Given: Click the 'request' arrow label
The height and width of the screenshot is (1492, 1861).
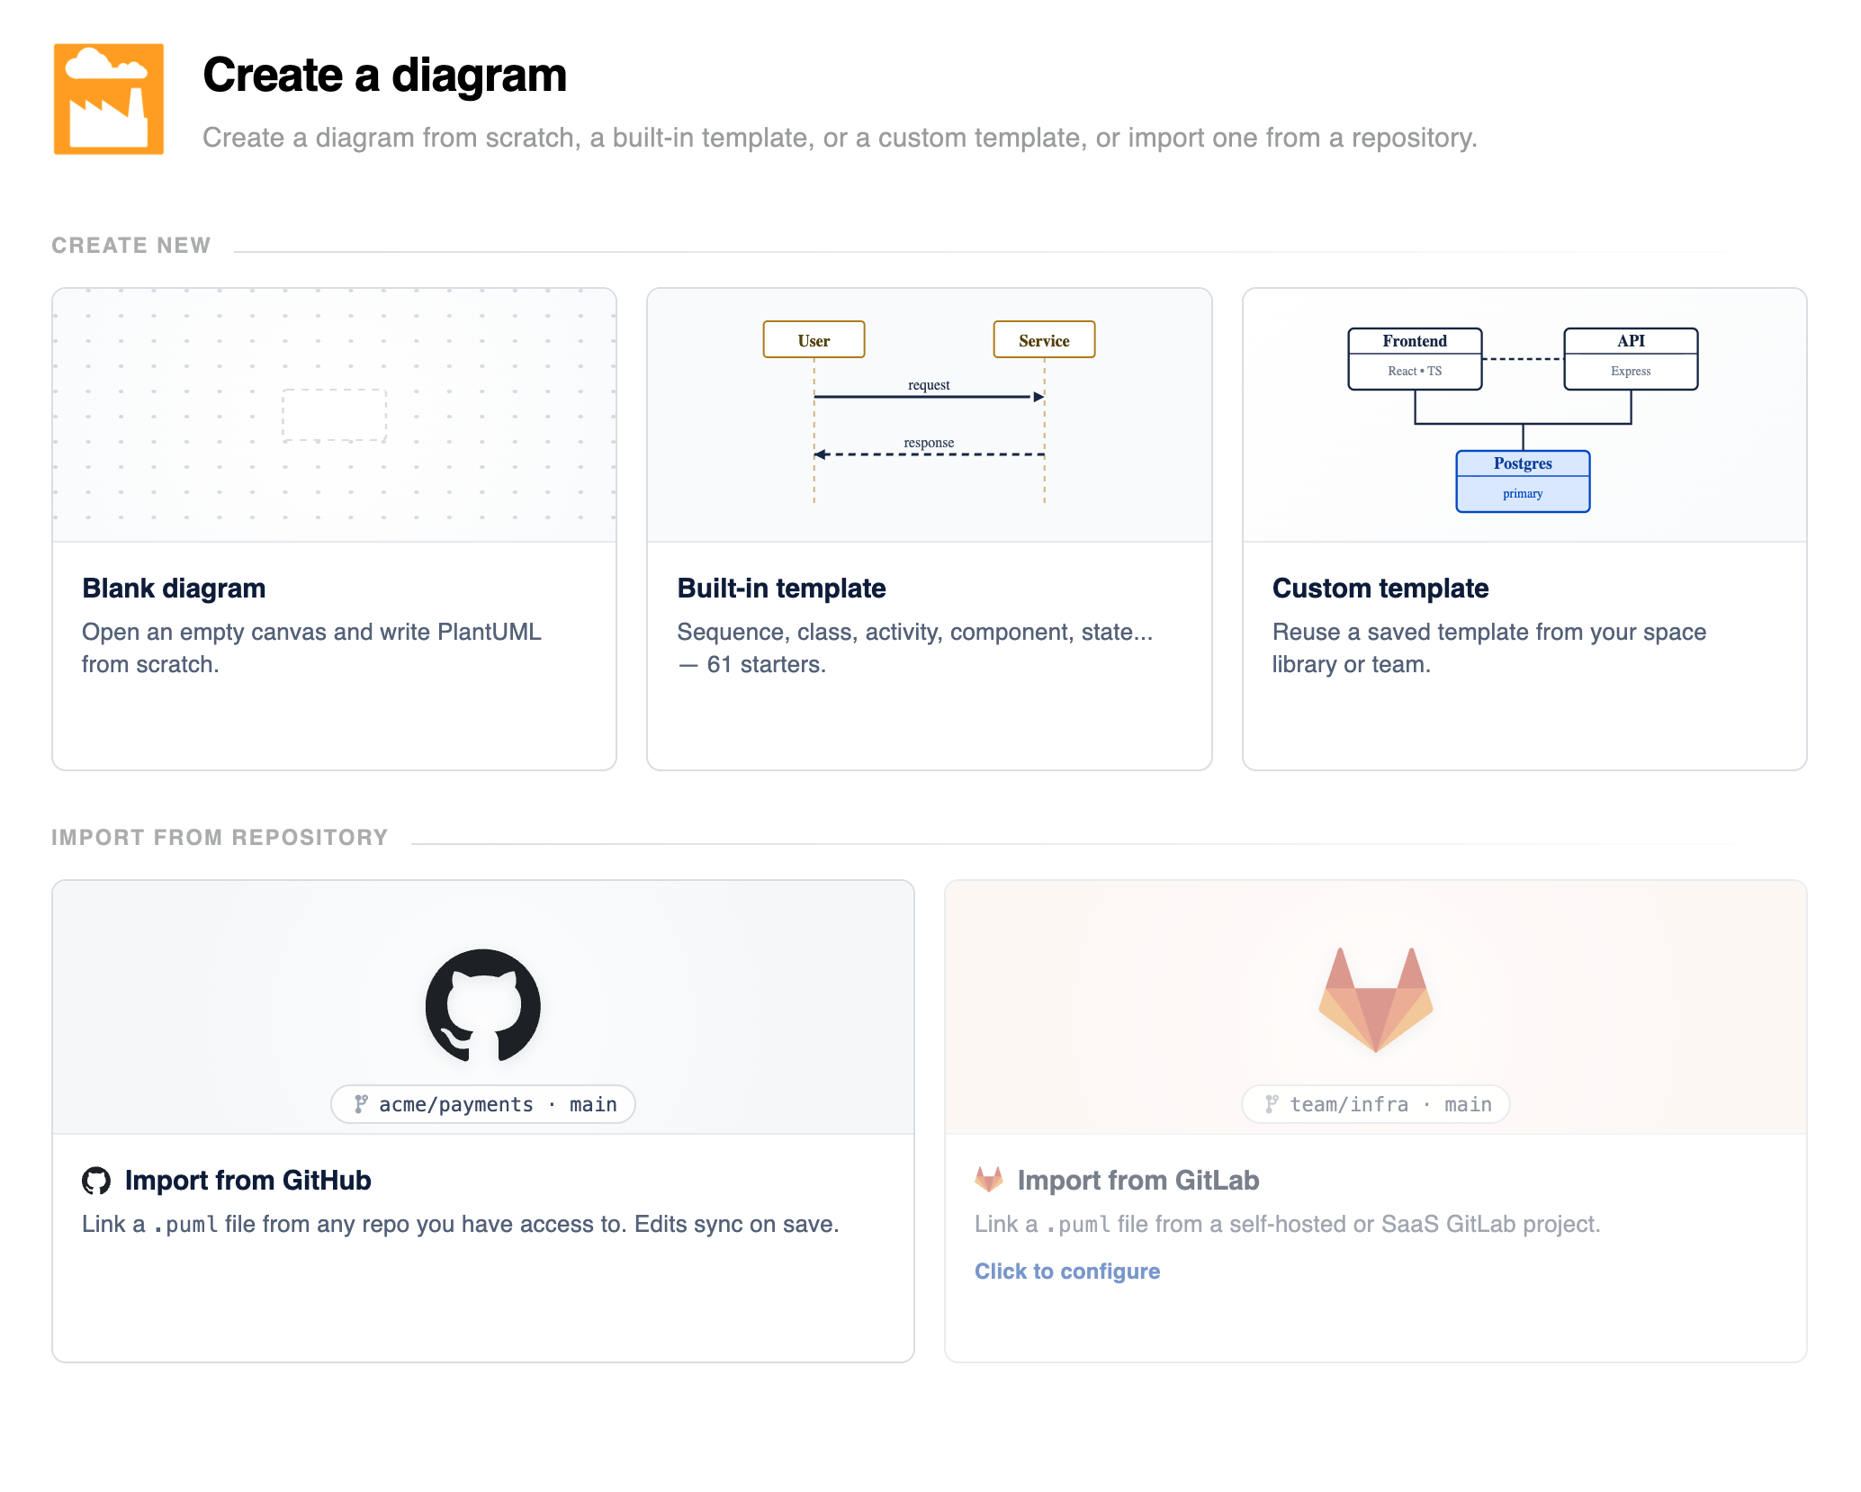Looking at the screenshot, I should [x=929, y=385].
